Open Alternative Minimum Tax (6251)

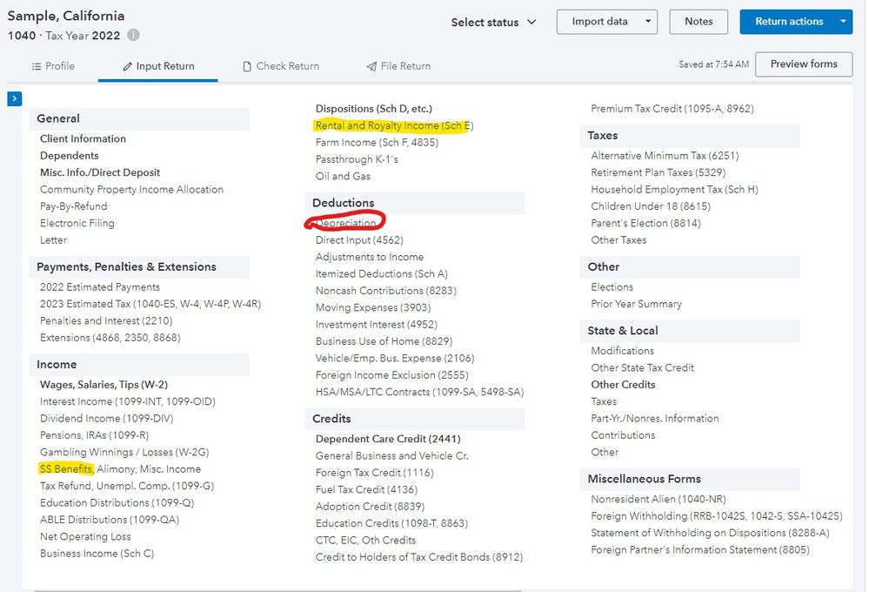point(665,156)
